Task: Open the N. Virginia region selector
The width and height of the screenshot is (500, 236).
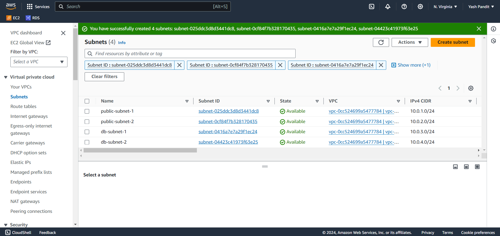Action: coord(445,7)
